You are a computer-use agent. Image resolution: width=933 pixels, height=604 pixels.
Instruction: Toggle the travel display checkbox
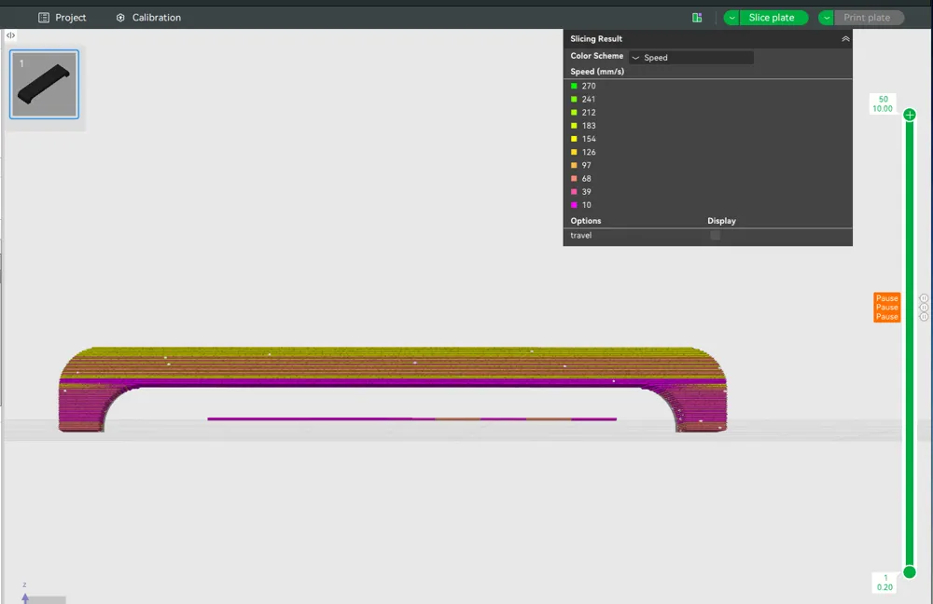pos(716,236)
